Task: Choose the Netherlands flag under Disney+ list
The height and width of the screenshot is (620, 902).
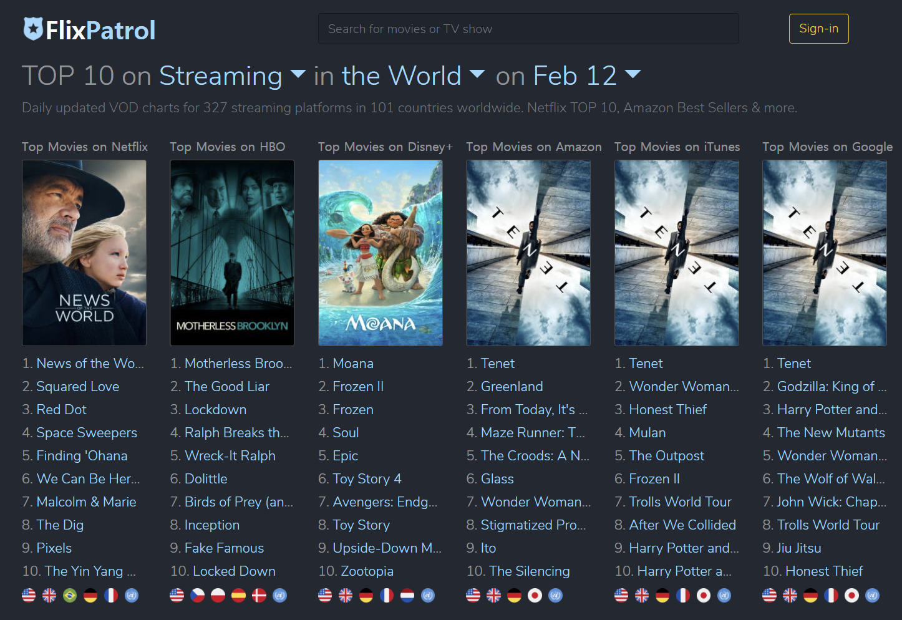Action: coord(407,595)
